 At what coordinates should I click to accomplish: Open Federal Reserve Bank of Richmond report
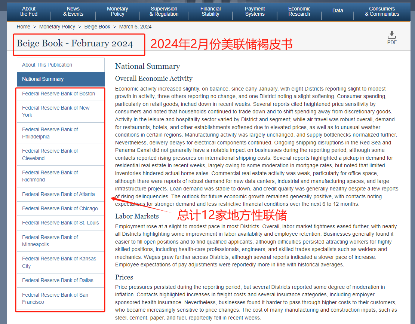point(61,176)
